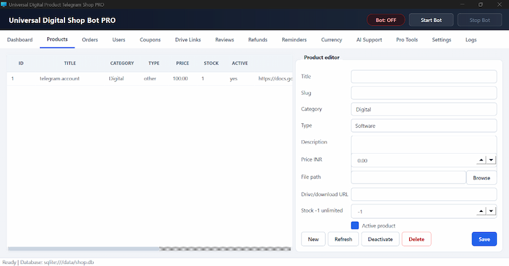Screen dimensions: 509x266
Task: Click the Refresh button
Action: tap(343, 239)
